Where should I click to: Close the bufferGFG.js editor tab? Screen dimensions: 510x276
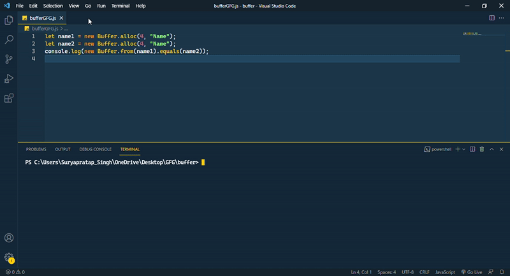coord(61,18)
